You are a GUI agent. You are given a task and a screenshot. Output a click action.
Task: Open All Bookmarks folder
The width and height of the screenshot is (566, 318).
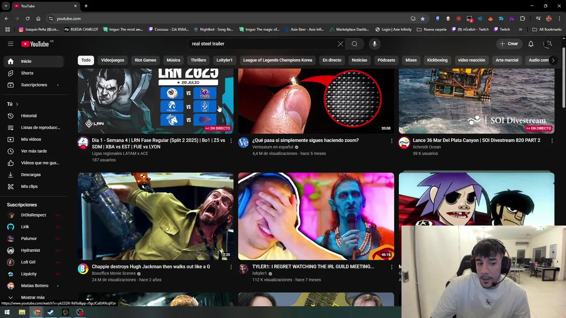tap(547, 30)
